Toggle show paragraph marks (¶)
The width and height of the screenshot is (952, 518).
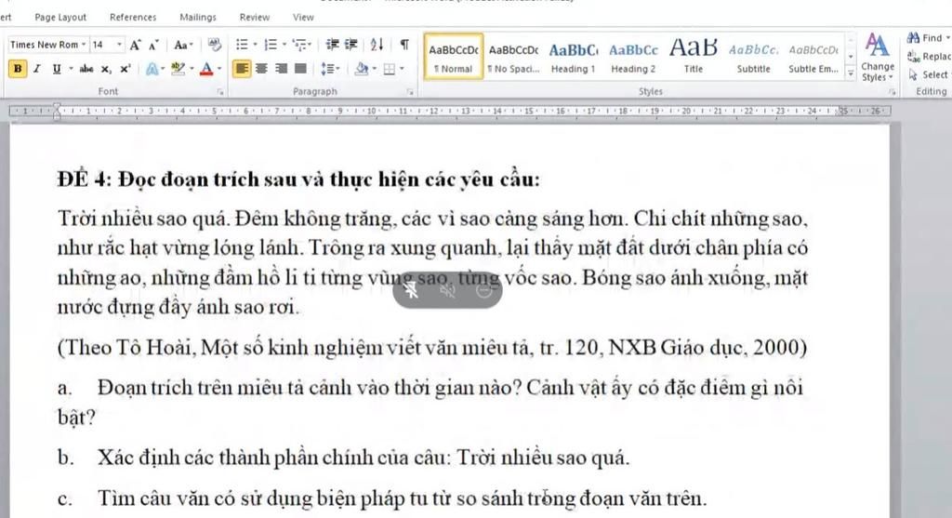point(404,45)
